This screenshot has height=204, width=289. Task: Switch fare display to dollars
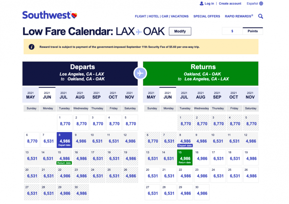coord(232,31)
